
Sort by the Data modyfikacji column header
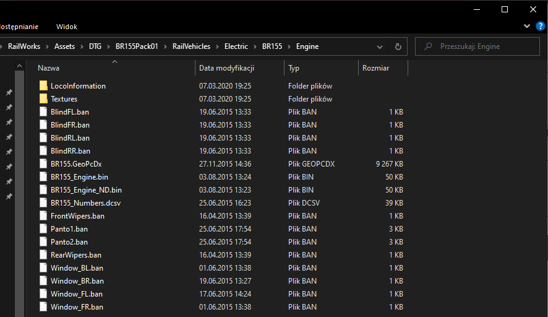click(226, 68)
